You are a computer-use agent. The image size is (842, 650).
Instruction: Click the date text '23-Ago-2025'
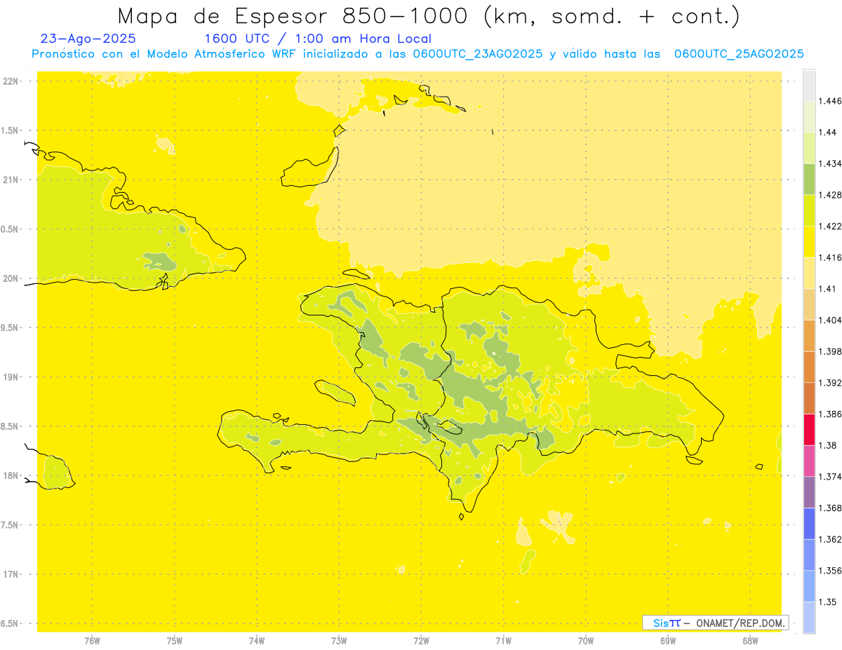pyautogui.click(x=88, y=39)
